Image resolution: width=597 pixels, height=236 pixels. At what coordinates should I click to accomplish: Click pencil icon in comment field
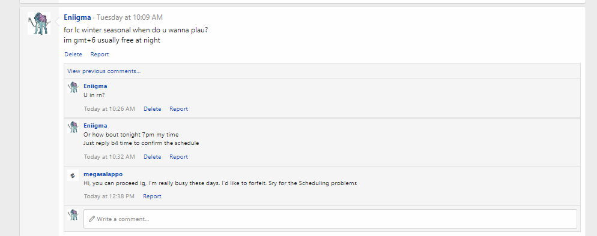point(91,219)
